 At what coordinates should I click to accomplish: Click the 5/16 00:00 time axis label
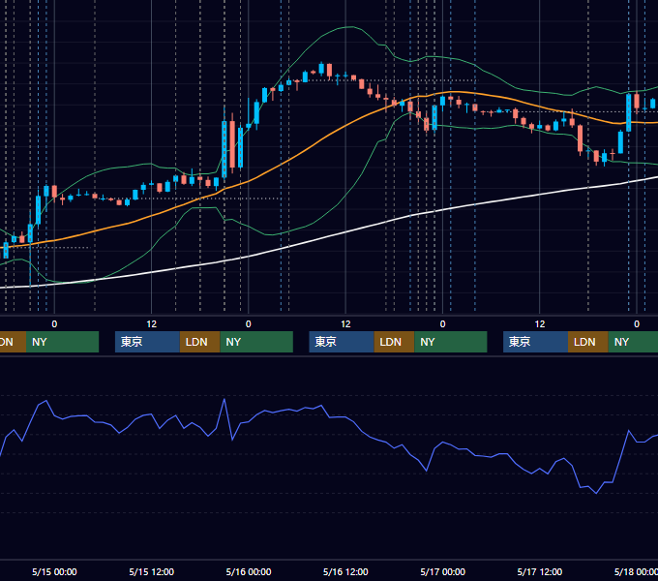pos(249,571)
